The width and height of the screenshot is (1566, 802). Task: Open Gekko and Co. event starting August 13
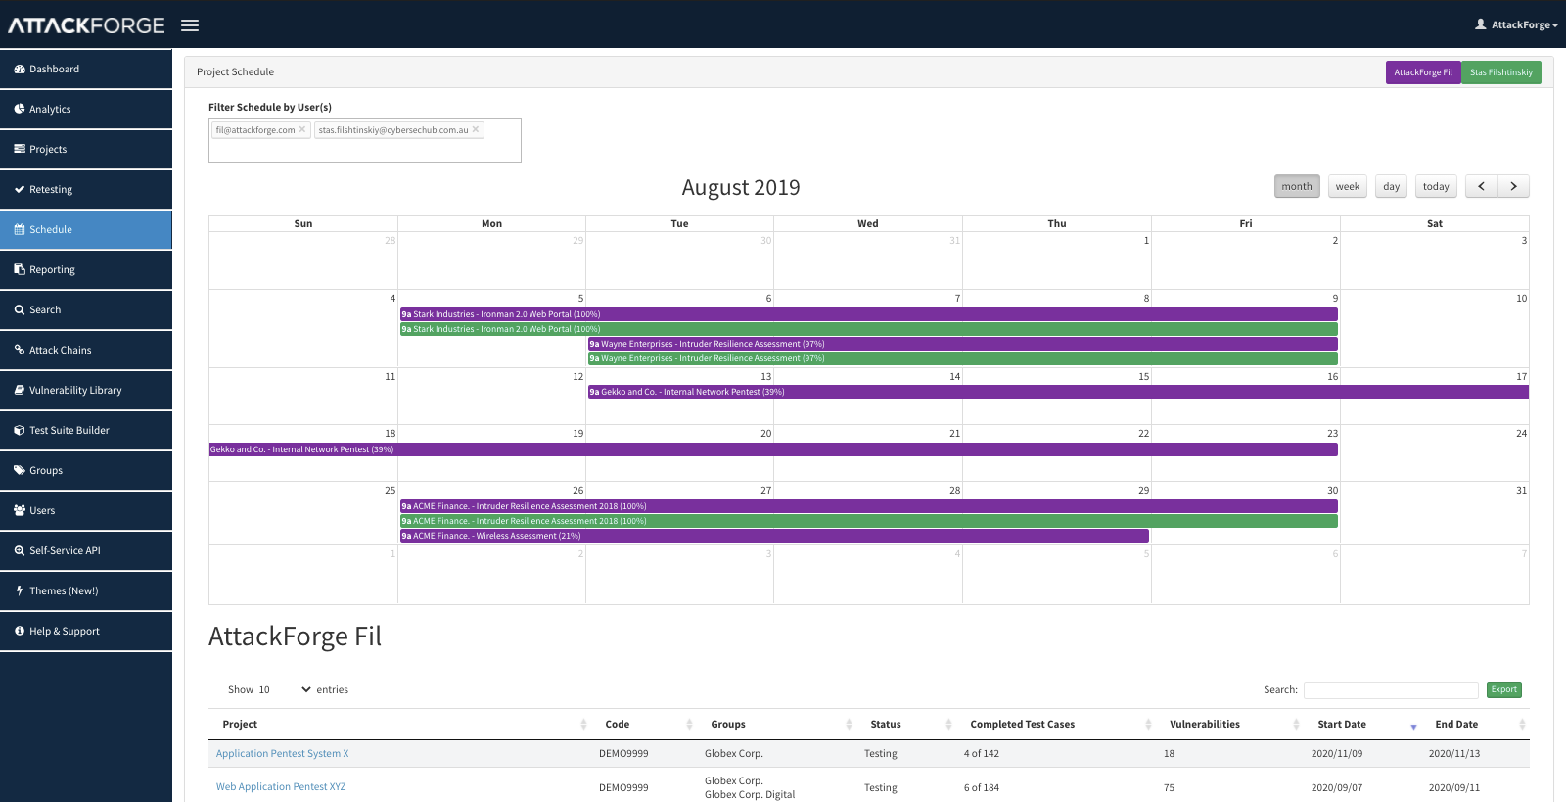coord(1058,392)
